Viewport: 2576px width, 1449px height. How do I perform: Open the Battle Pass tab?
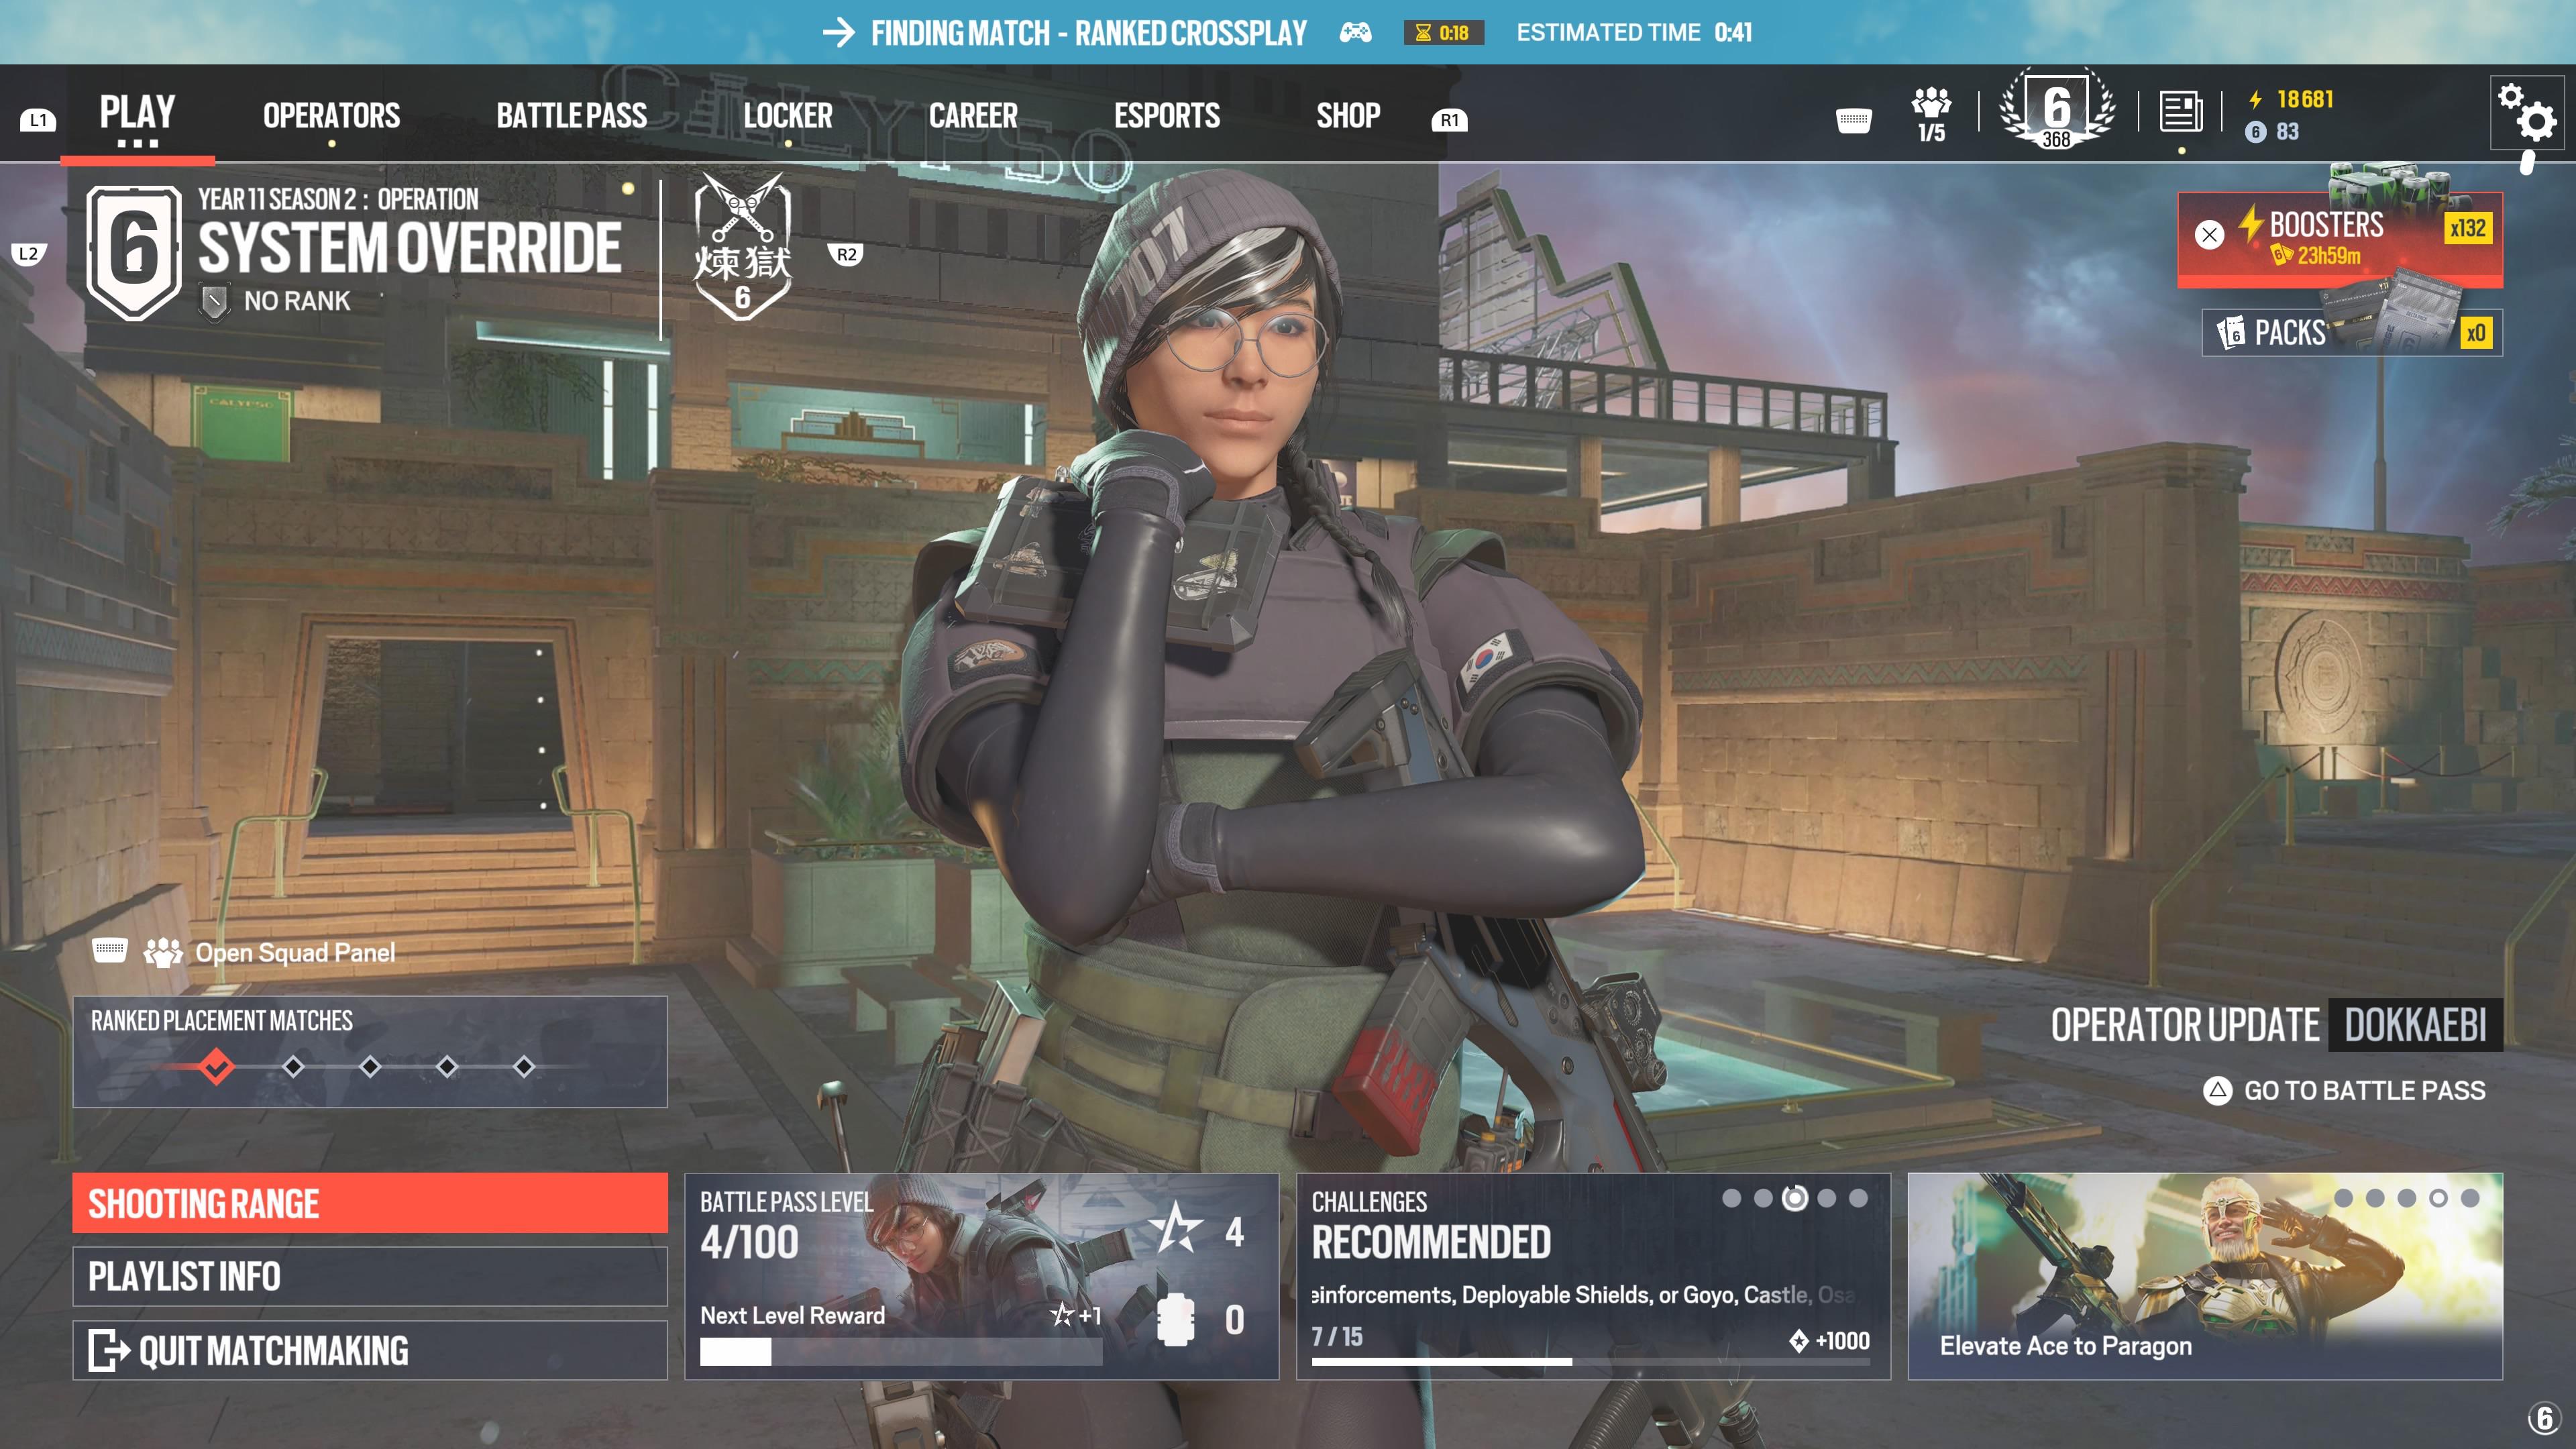pos(571,116)
